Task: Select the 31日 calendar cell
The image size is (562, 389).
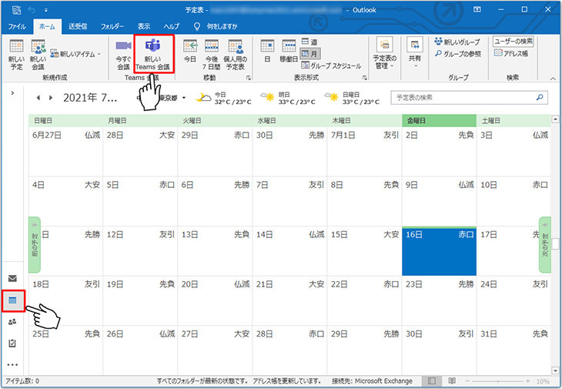Action: click(513, 350)
